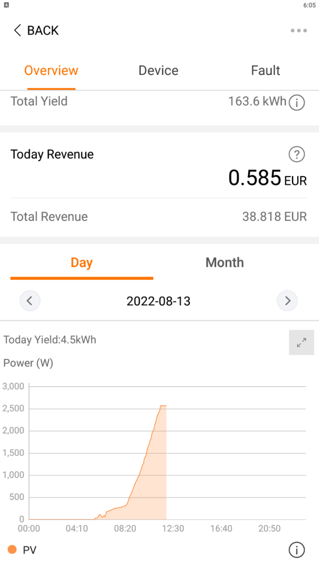Open the three-dot more options menu
This screenshot has height=569, width=319.
[299, 31]
